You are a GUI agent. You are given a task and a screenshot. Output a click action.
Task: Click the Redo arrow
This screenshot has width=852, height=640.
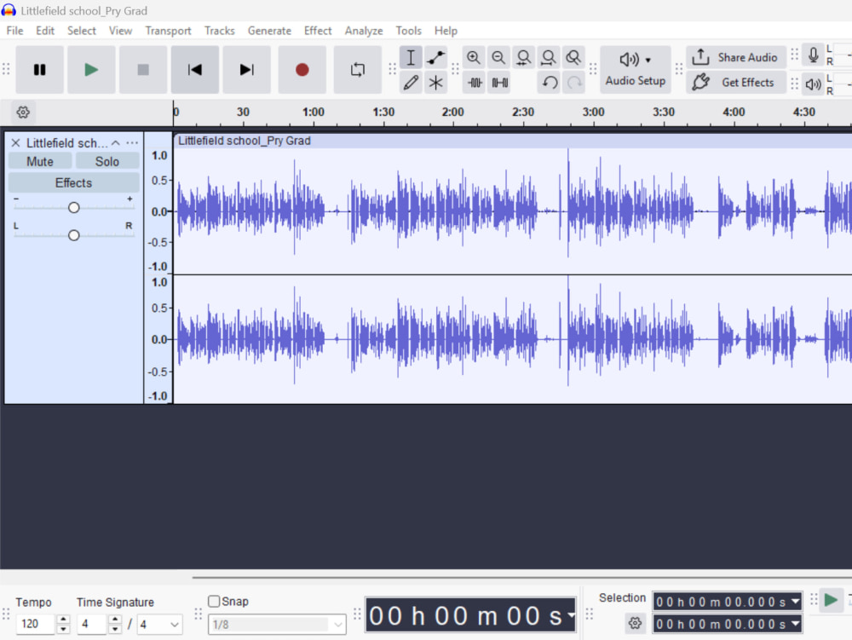pyautogui.click(x=573, y=83)
